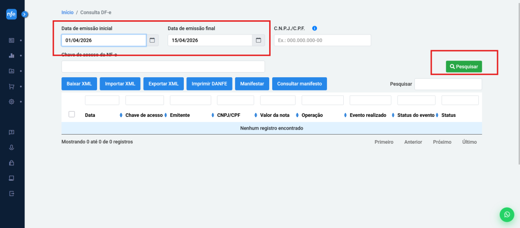Screen dimensions: 520x228
Task: Open the settings gear sidebar icon
Action: pyautogui.click(x=12, y=102)
